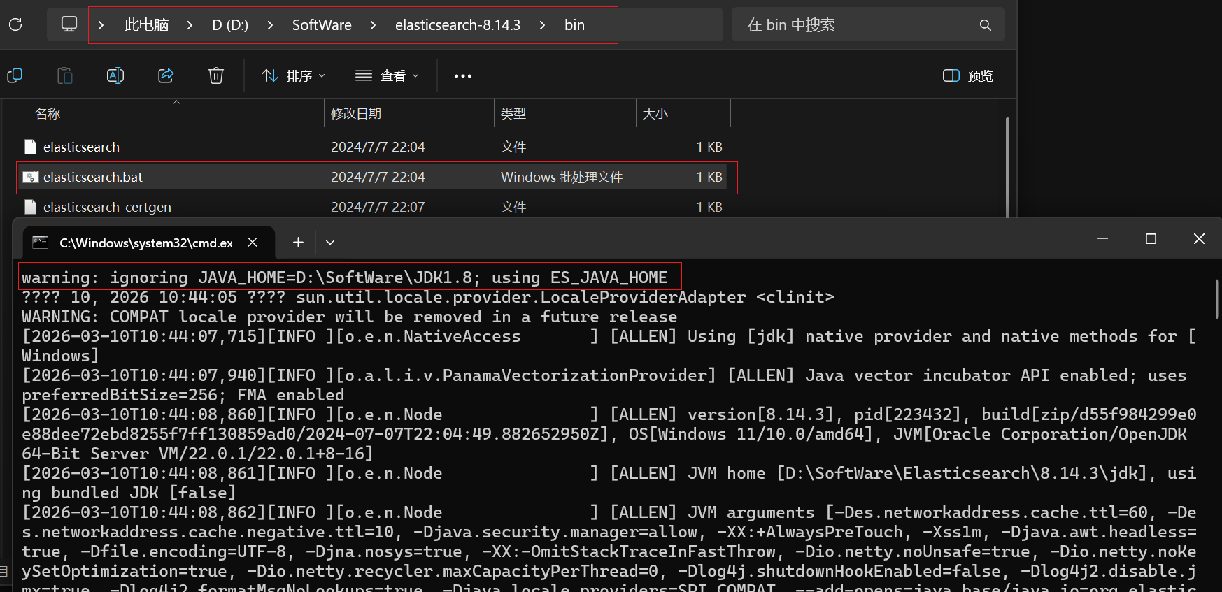
Task: Expand chevron after SoftWare breadcrumb
Action: point(373,25)
